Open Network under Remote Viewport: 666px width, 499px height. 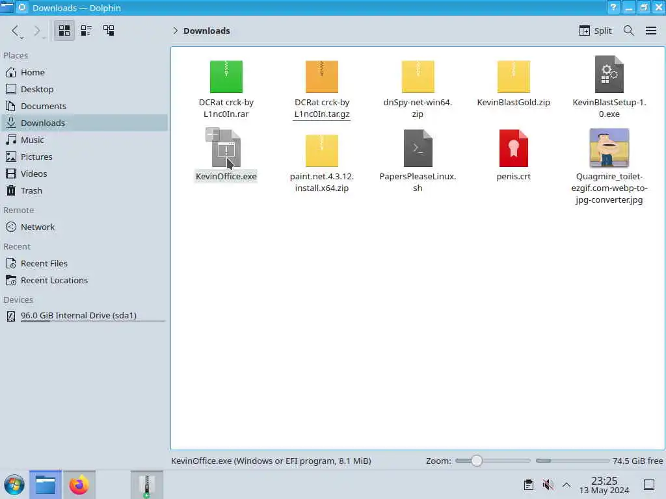(85, 227)
